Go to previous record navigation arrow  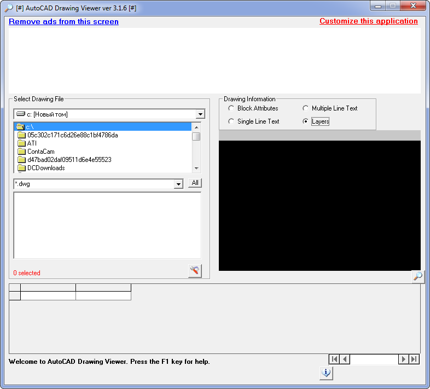(x=345, y=359)
